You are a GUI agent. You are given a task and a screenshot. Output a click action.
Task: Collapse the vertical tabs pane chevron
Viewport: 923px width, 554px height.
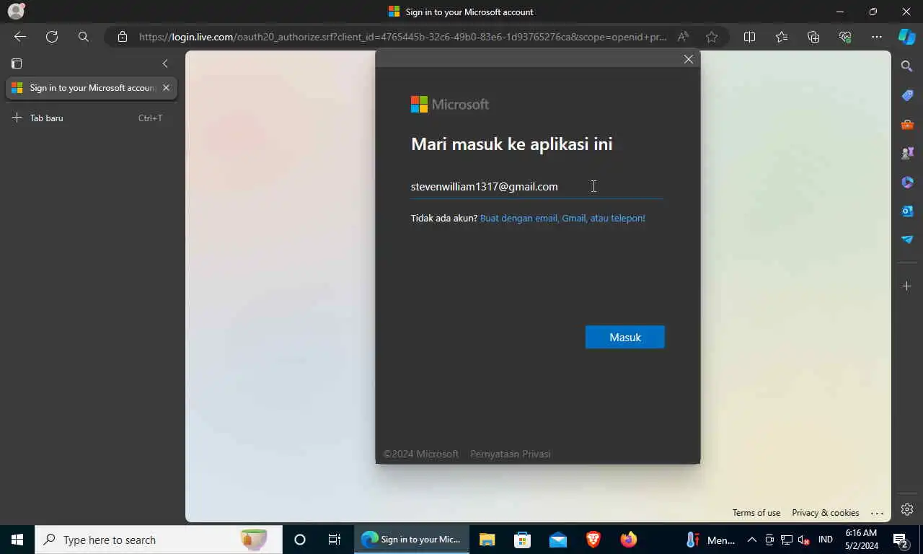point(165,63)
